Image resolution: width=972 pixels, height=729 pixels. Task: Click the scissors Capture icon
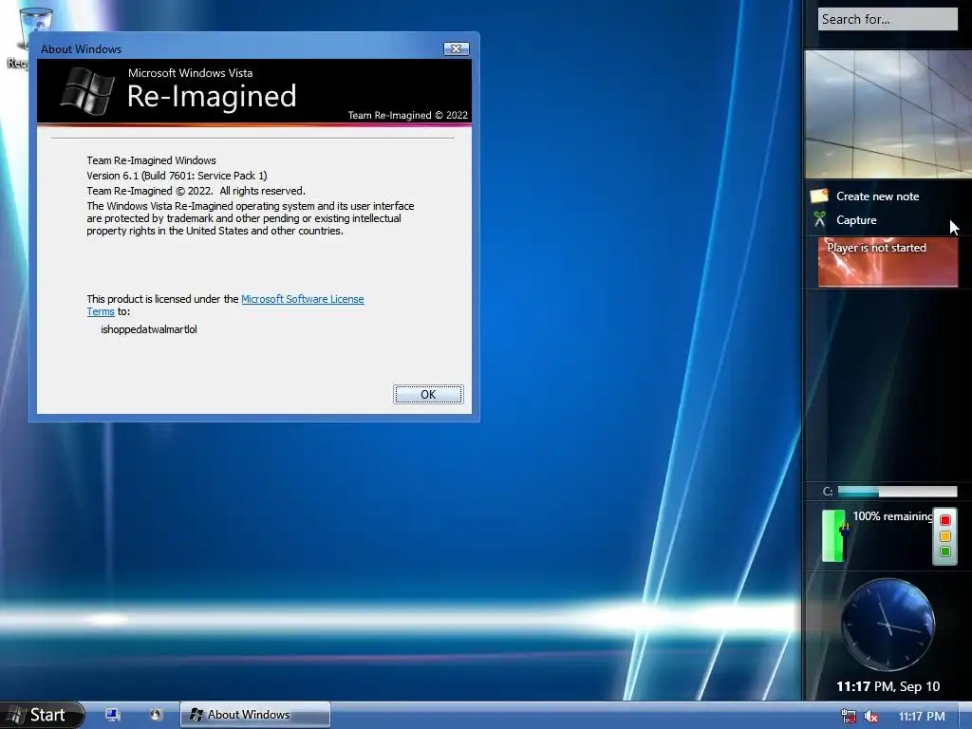819,219
